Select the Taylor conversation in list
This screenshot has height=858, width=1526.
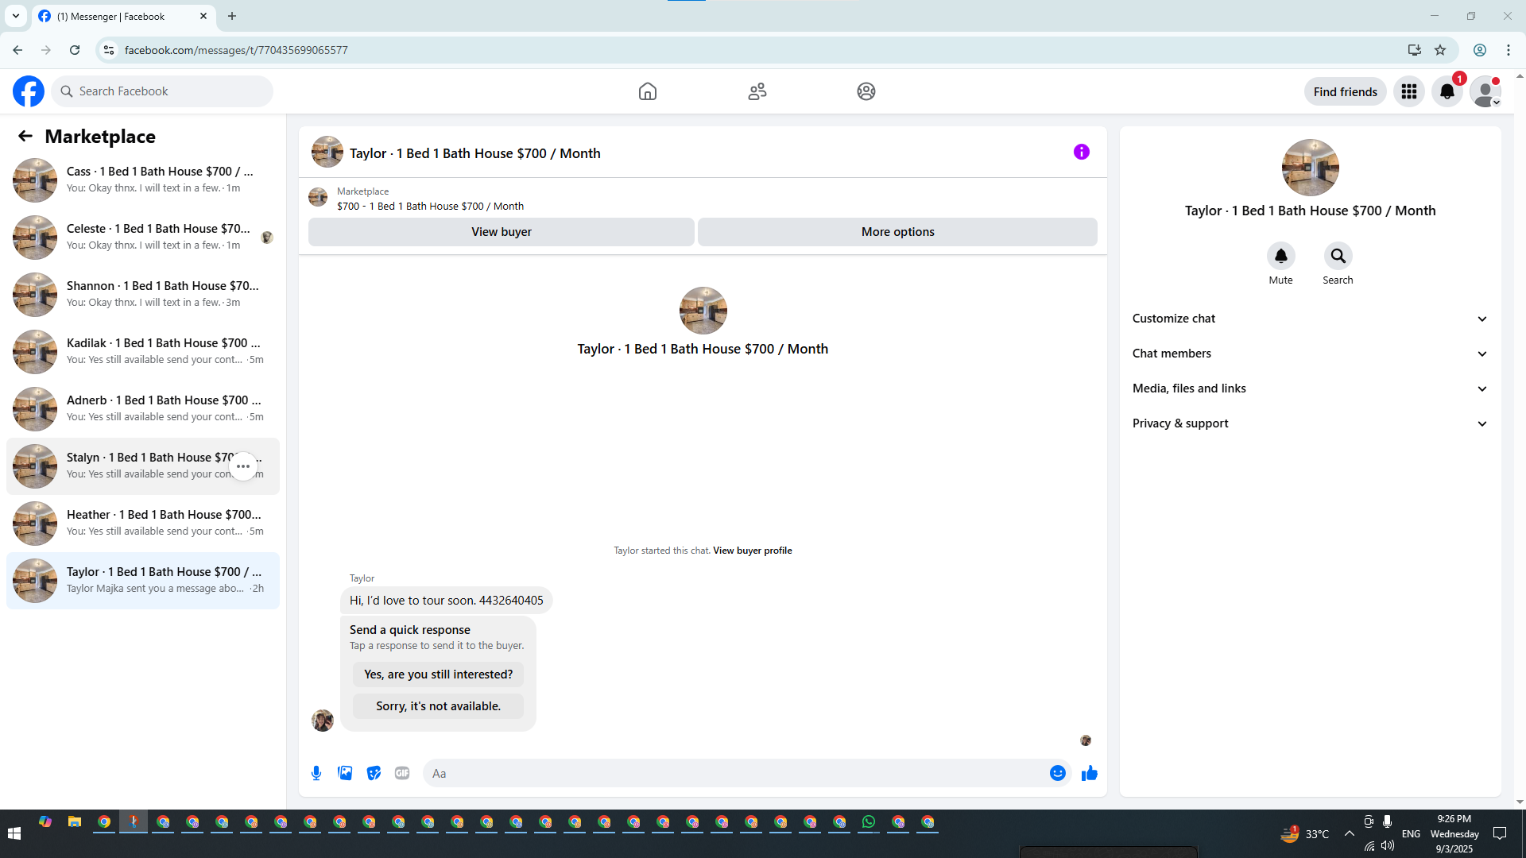pos(143,581)
